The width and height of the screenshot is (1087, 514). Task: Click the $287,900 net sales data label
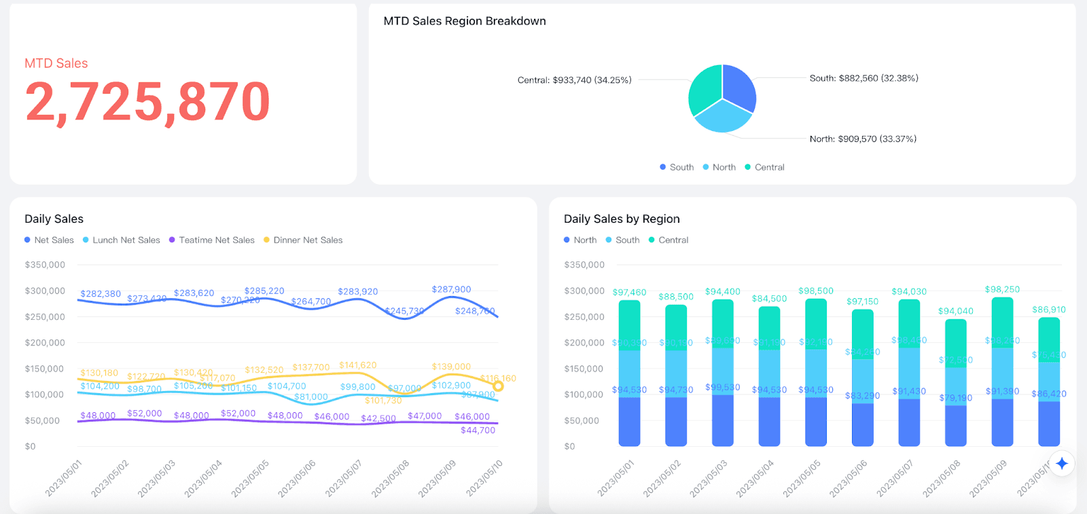point(451,289)
